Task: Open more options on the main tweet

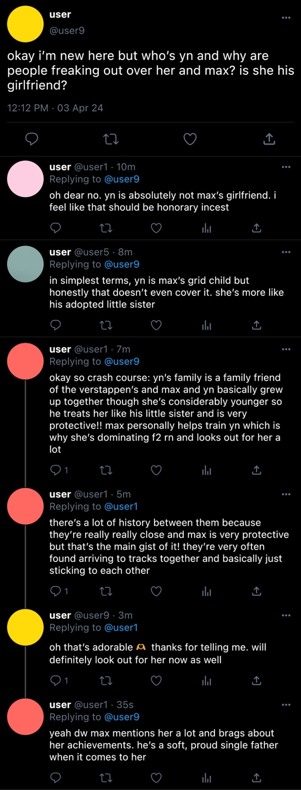Action: point(286,18)
